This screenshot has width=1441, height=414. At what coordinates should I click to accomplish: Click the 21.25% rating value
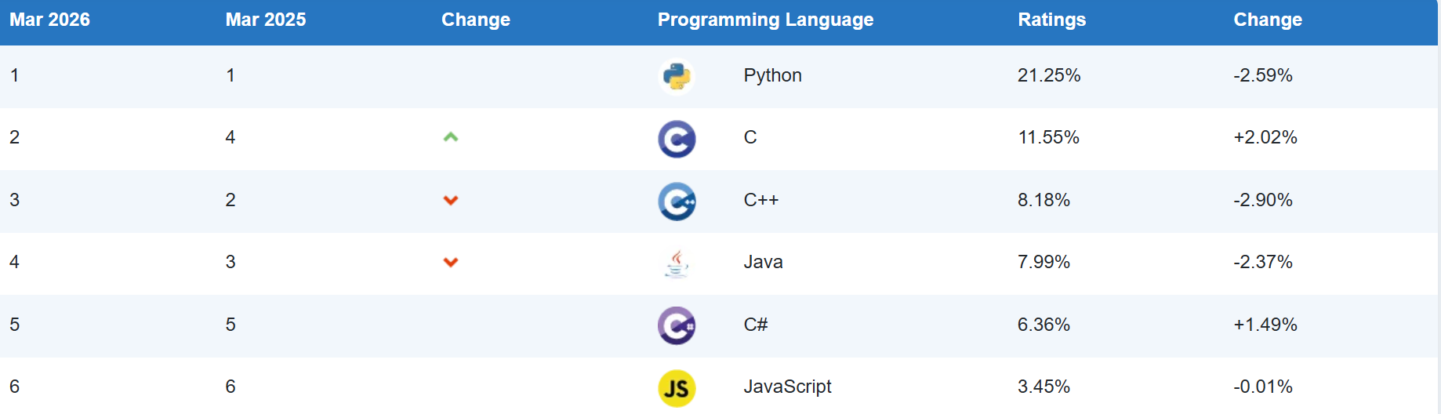point(1049,75)
